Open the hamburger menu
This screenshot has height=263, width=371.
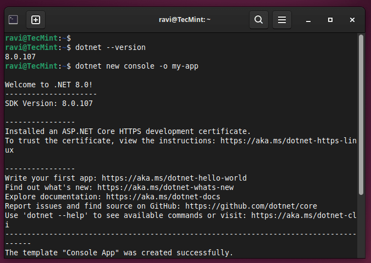282,20
